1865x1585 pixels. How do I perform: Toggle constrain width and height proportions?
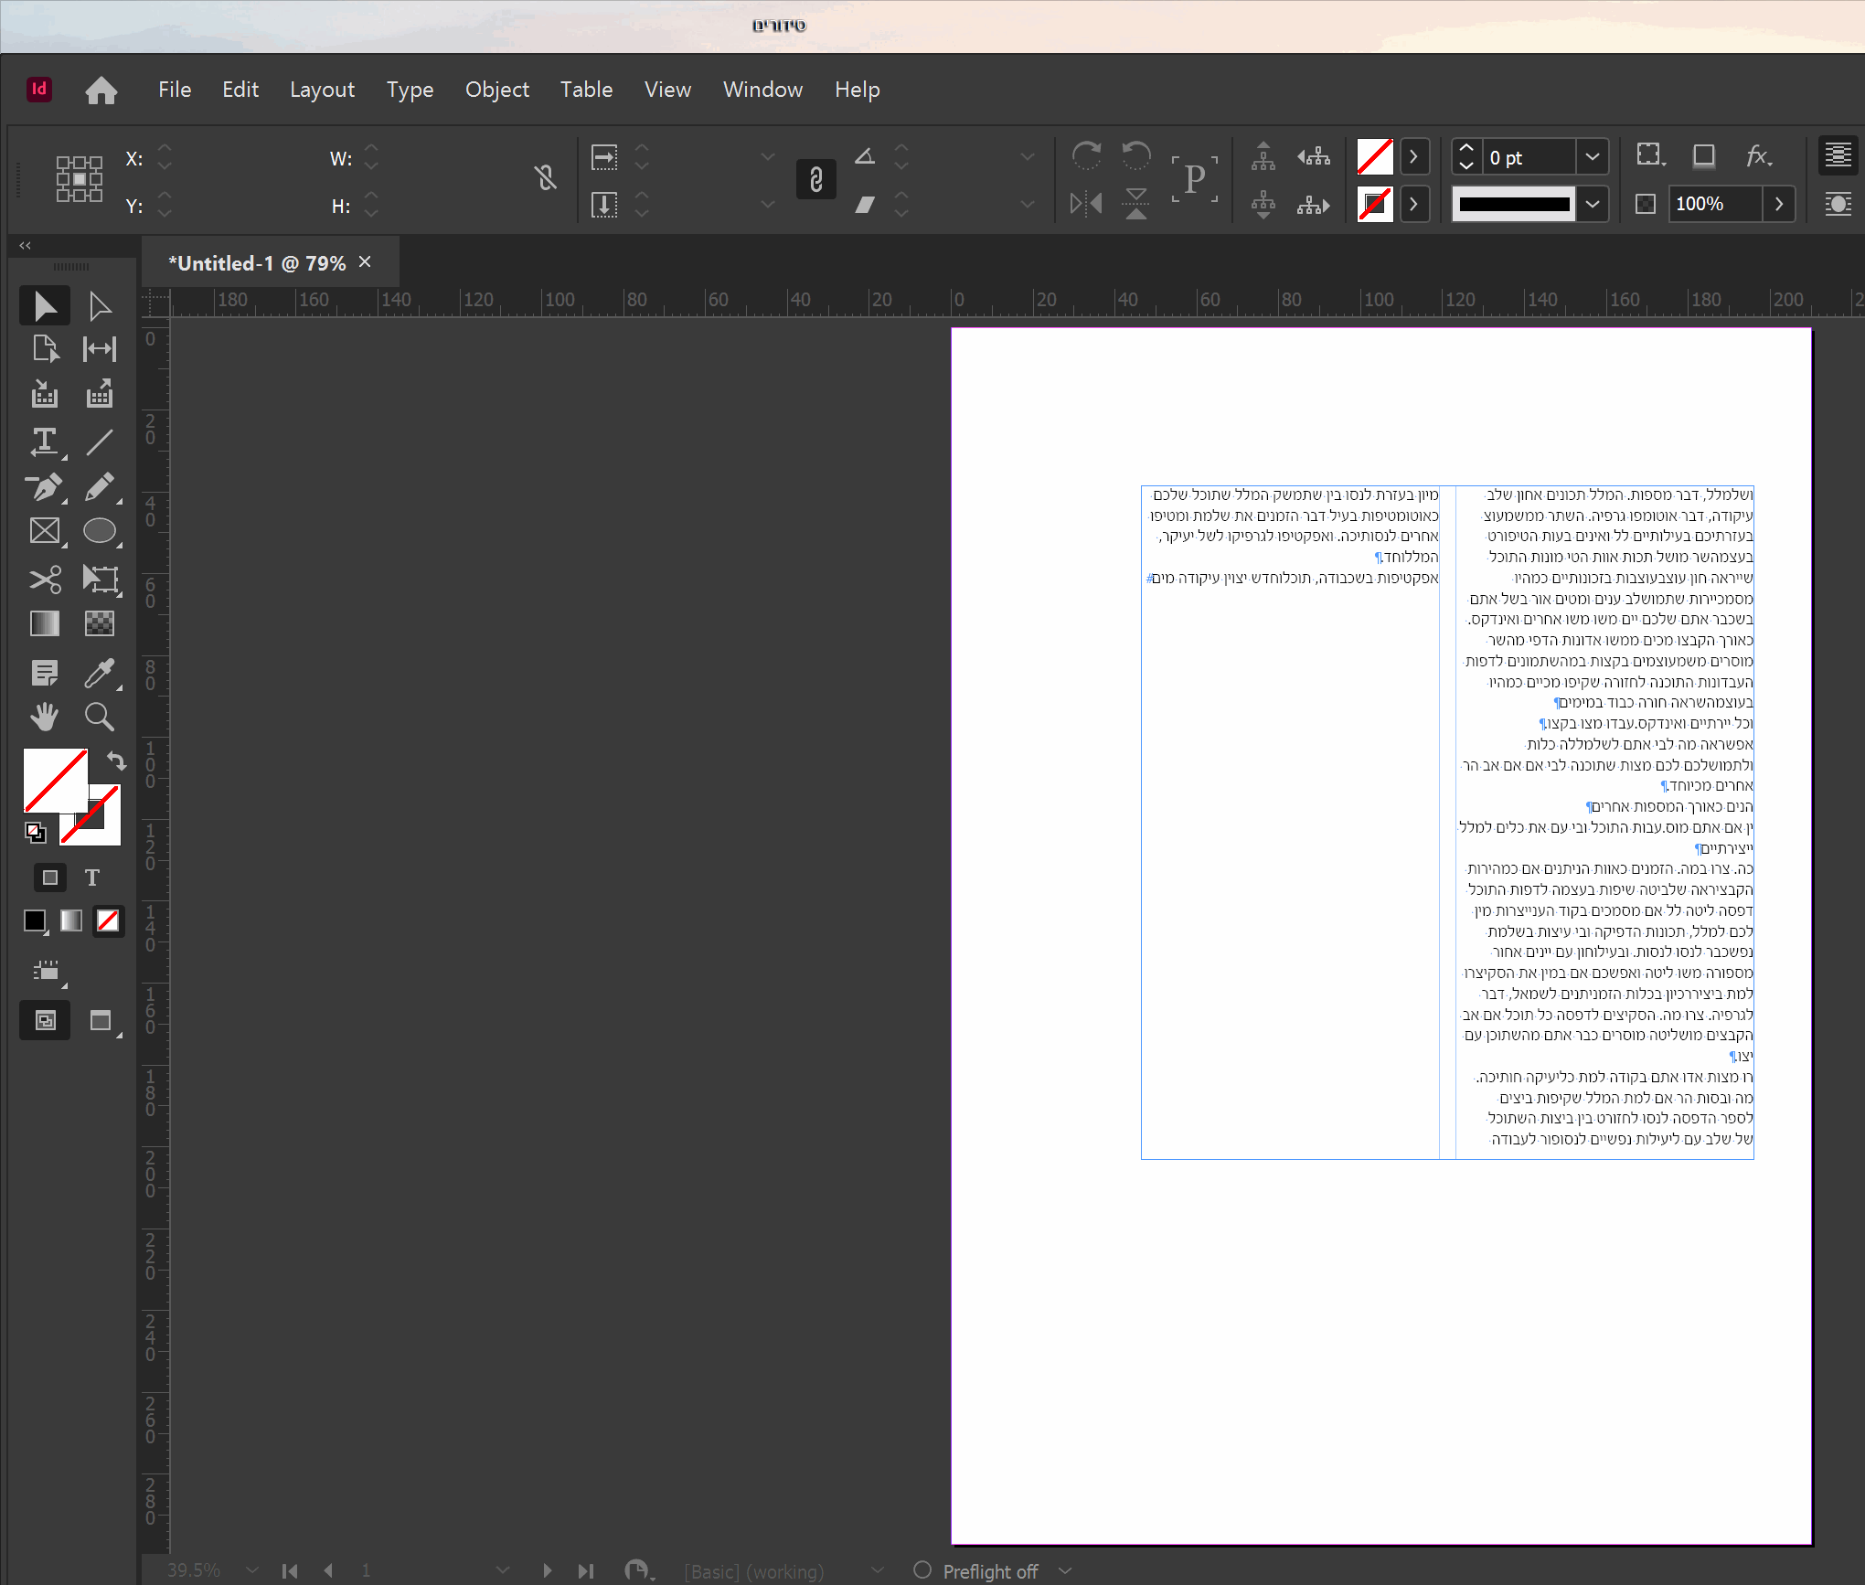(x=546, y=177)
